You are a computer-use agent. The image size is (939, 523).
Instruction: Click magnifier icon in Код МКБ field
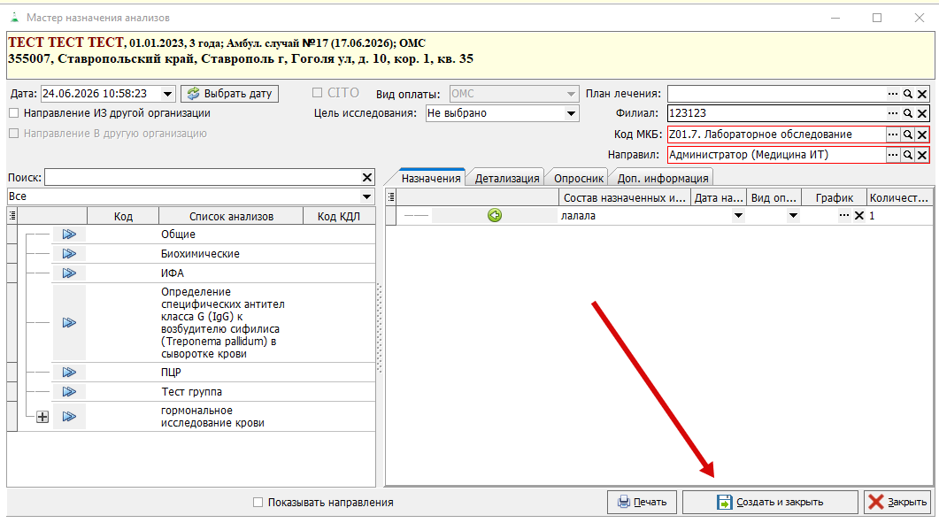908,135
